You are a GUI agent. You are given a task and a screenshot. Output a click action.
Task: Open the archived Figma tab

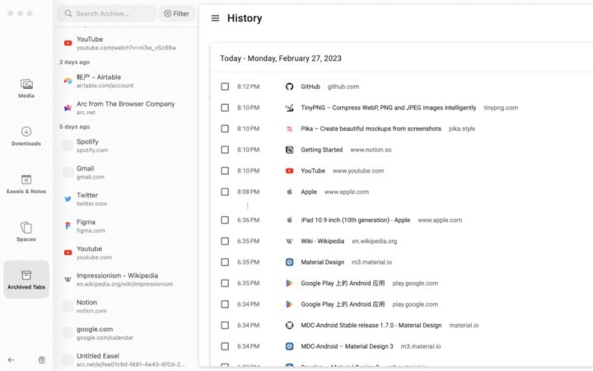pos(126,226)
